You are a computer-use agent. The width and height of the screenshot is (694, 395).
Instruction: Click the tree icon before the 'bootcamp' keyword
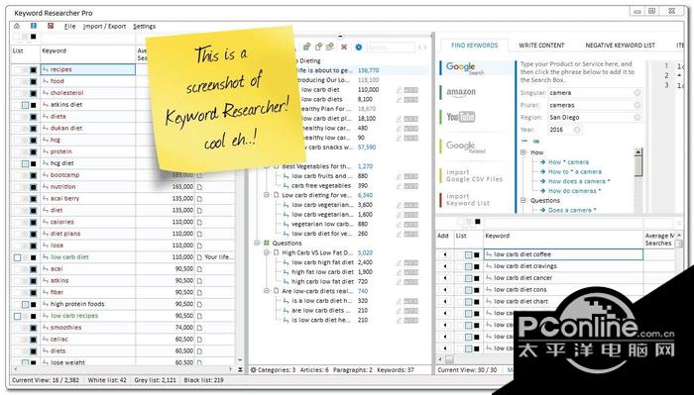pyautogui.click(x=46, y=175)
